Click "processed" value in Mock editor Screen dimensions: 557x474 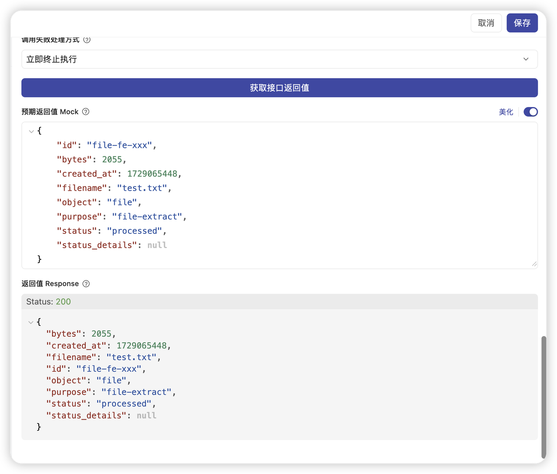(134, 231)
